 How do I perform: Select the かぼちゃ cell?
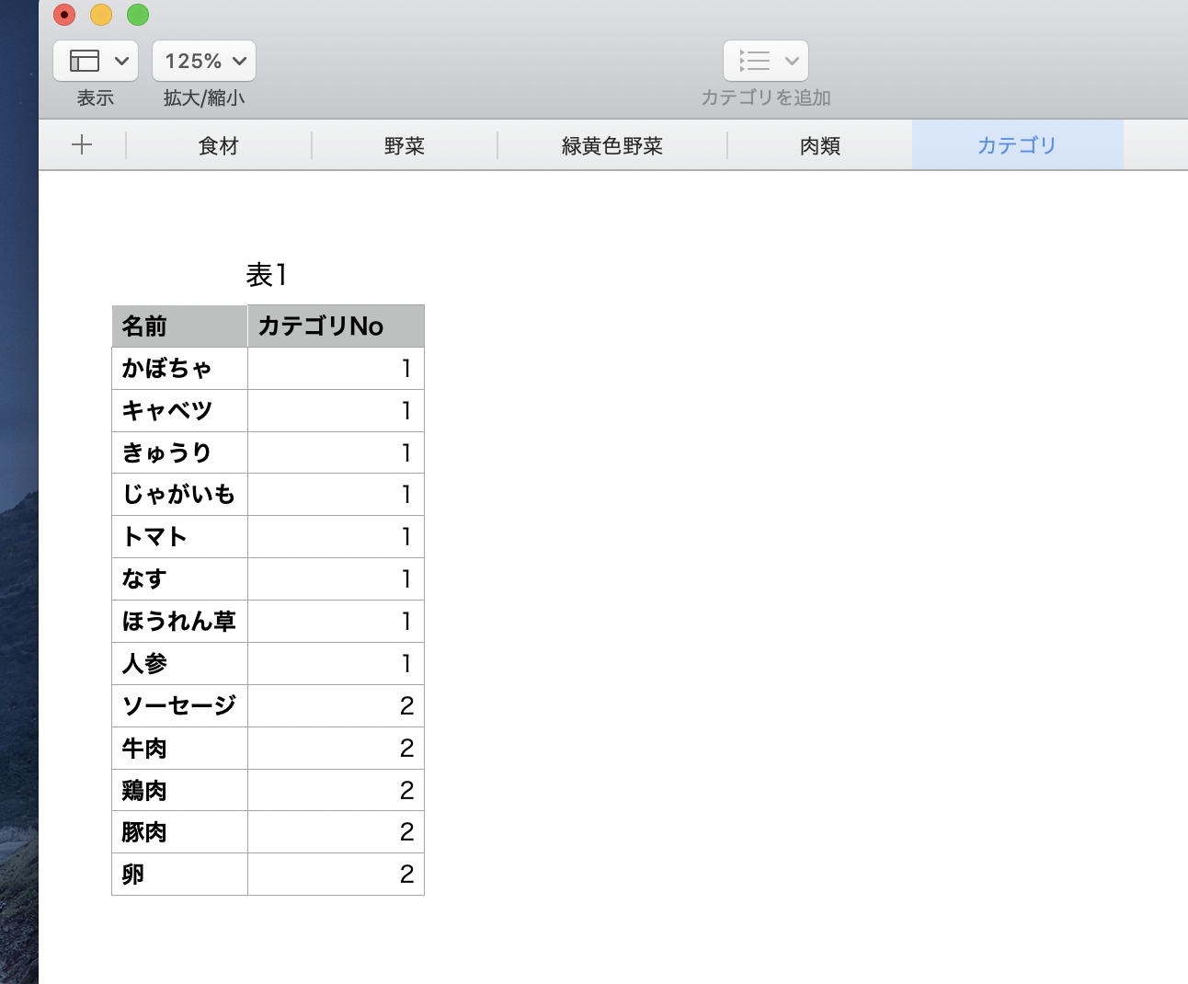click(180, 369)
